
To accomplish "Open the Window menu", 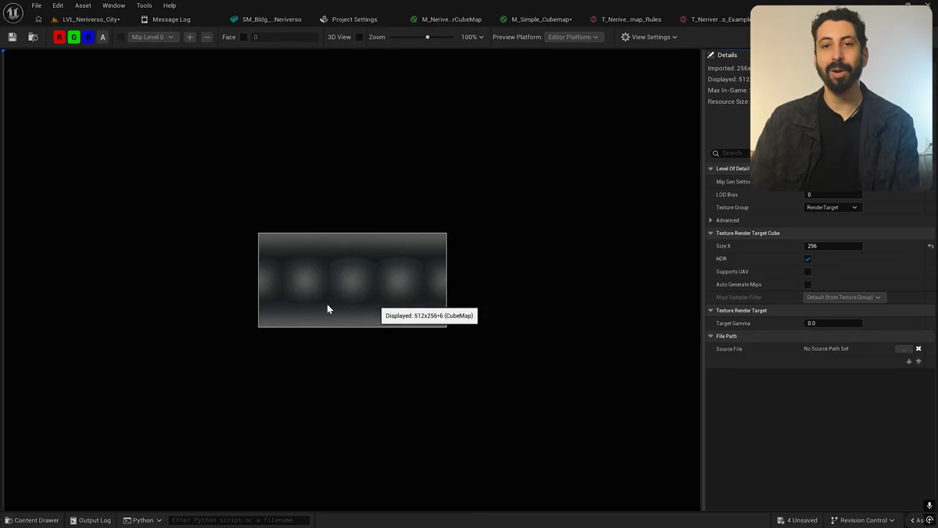I will (x=113, y=5).
